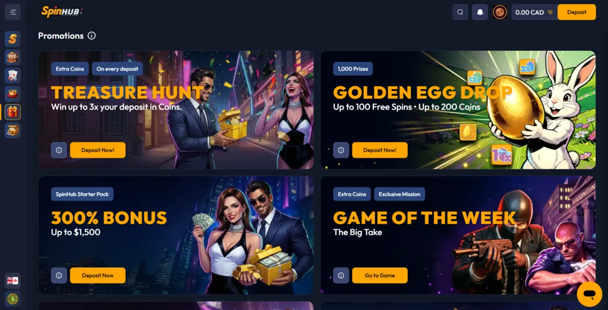Click the info icon next to Promotions
608x310 pixels.
(91, 36)
